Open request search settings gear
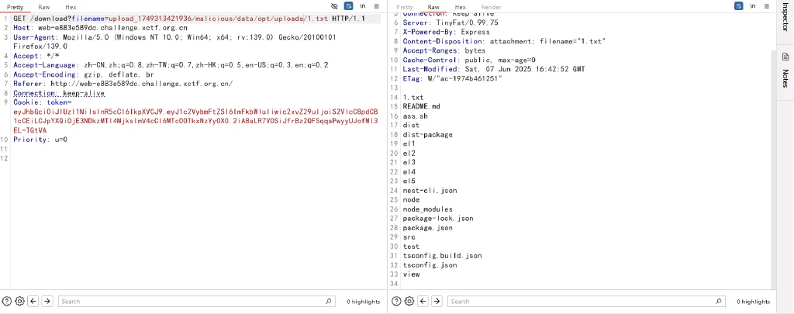This screenshot has height=314, width=794. 19,302
